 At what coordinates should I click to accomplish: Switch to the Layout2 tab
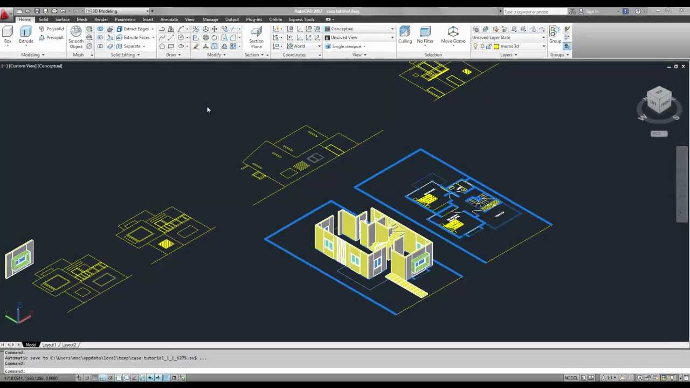68,345
